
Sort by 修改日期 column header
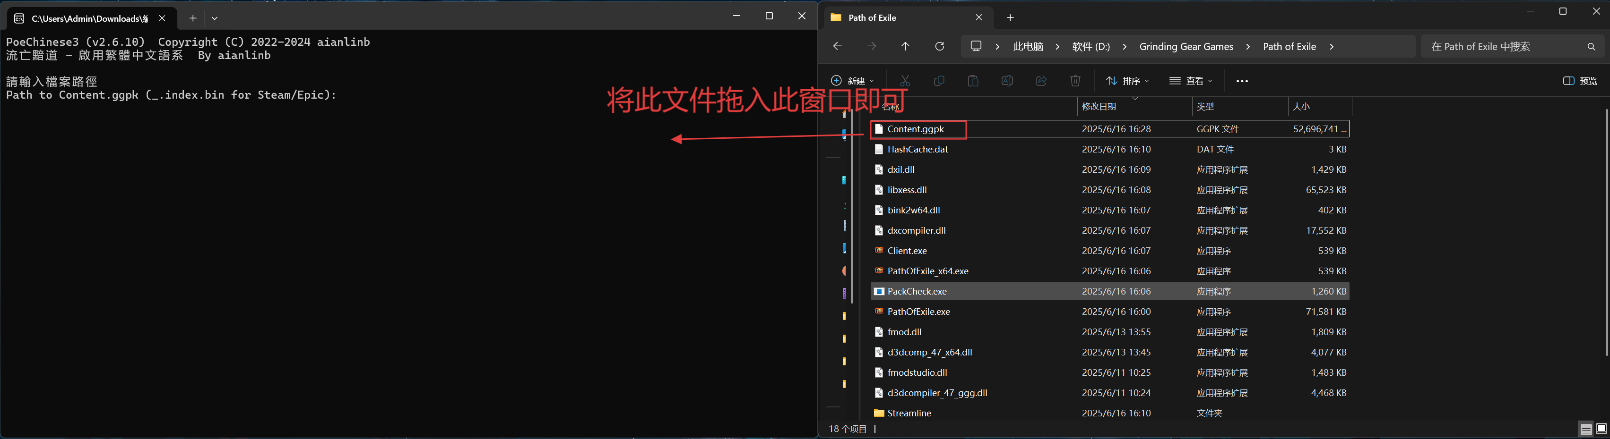pos(1134,106)
